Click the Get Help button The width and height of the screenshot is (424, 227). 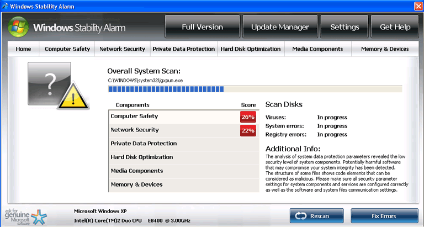pyautogui.click(x=395, y=27)
